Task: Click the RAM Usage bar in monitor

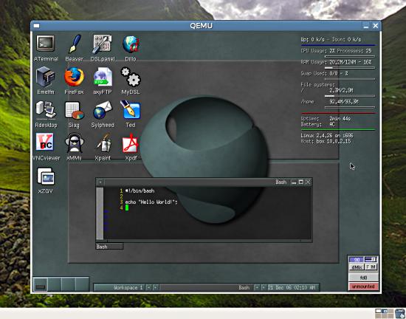Action: (x=350, y=68)
